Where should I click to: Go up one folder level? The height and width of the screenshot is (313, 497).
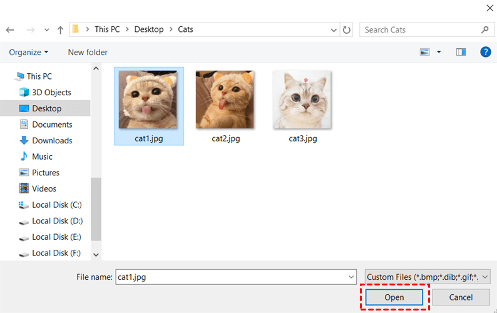click(60, 30)
